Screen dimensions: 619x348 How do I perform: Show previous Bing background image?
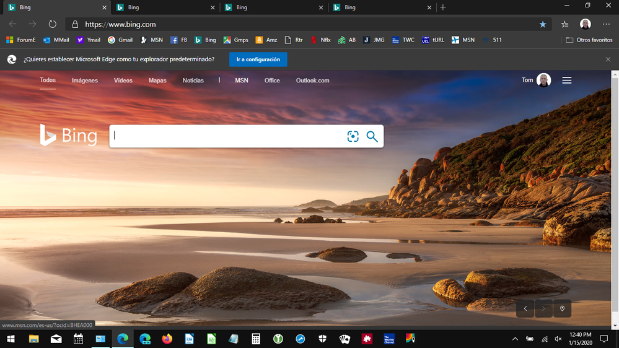coord(525,308)
